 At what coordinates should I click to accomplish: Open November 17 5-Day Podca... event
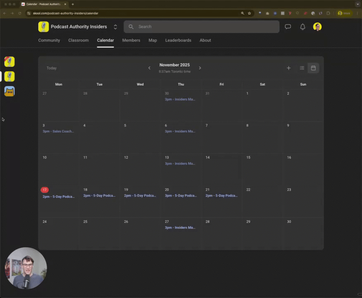(58, 197)
